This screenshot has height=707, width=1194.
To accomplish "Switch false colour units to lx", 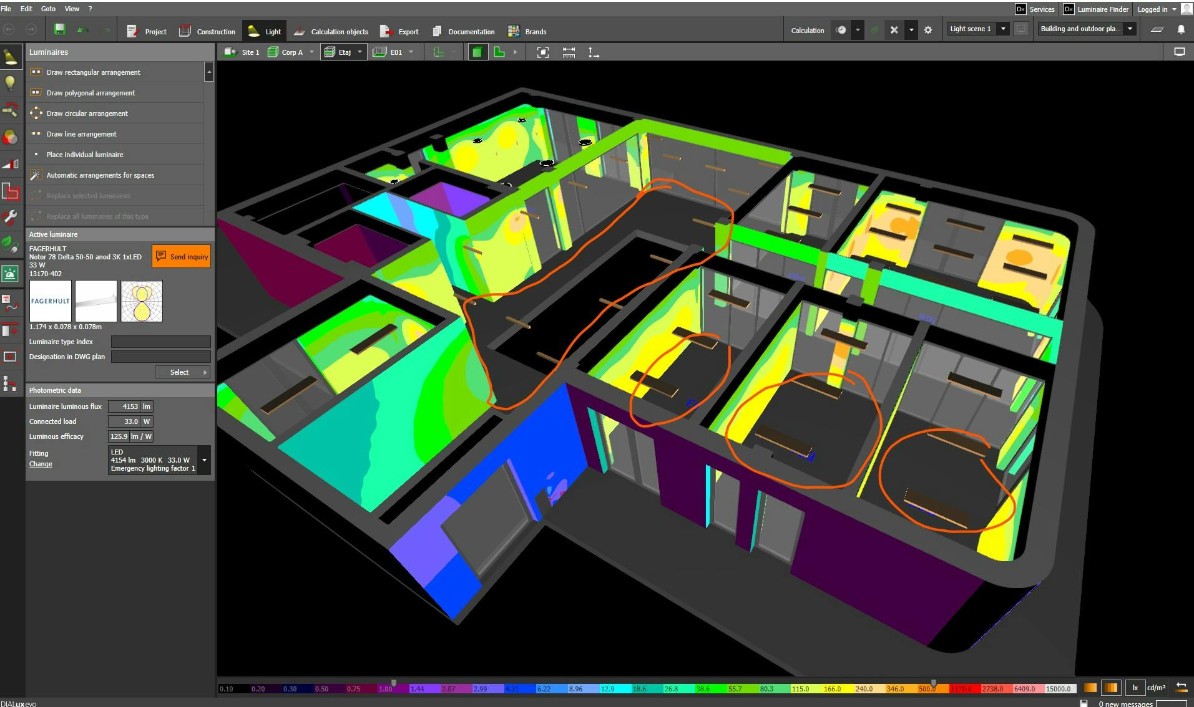I will pyautogui.click(x=1135, y=688).
